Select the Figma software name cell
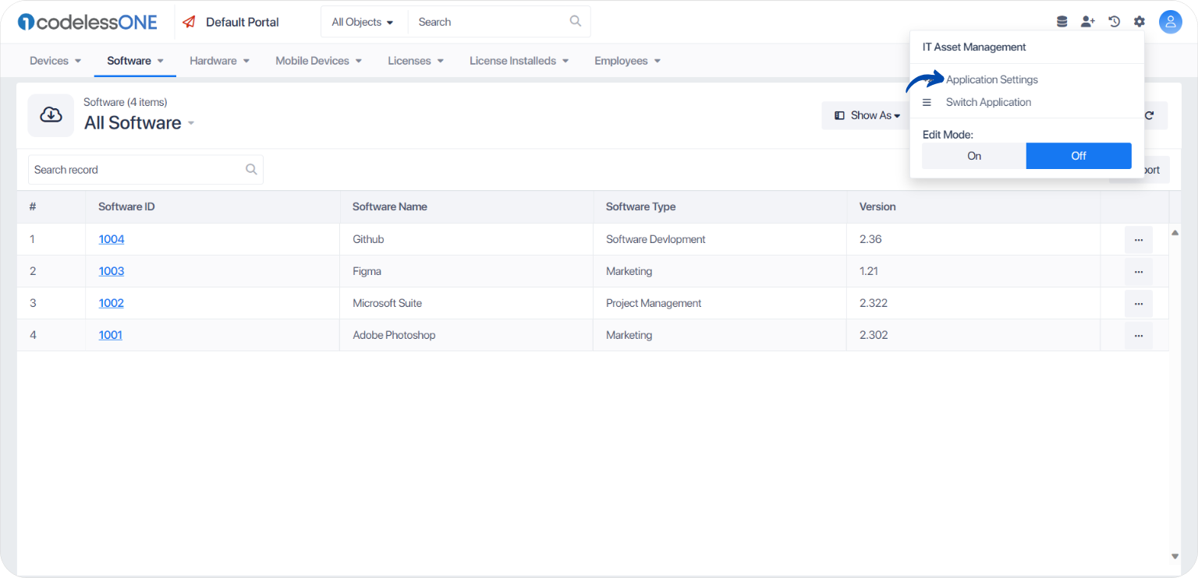The image size is (1198, 578). click(x=466, y=271)
